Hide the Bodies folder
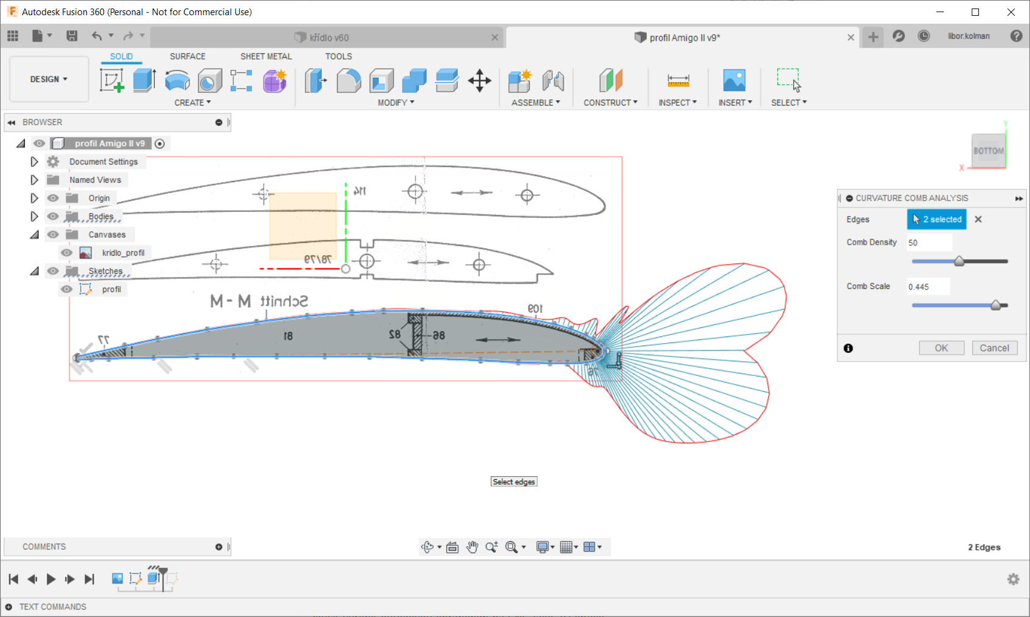Image resolution: width=1030 pixels, height=617 pixels. [53, 216]
